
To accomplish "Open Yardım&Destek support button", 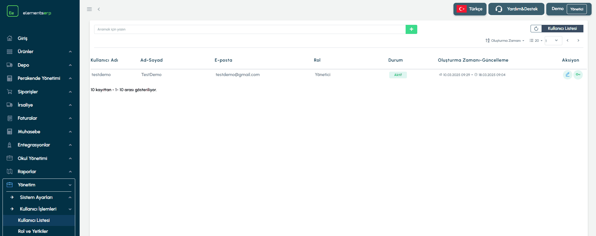I will 516,9.
